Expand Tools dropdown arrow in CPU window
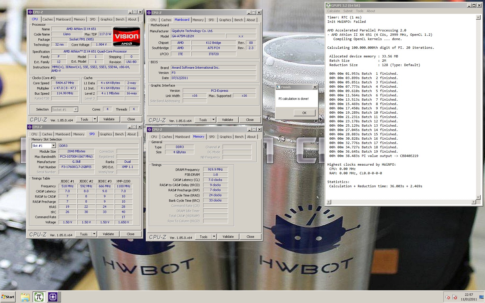This screenshot has width=485, height=303. click(x=94, y=119)
